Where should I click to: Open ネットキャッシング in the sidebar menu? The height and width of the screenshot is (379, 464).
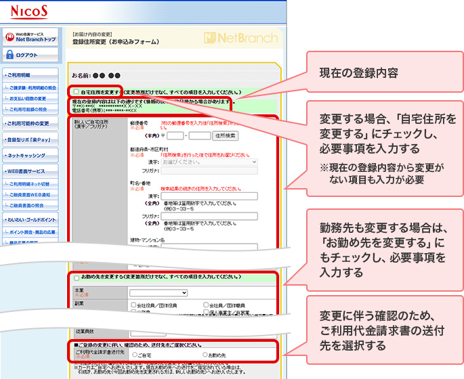pos(30,156)
